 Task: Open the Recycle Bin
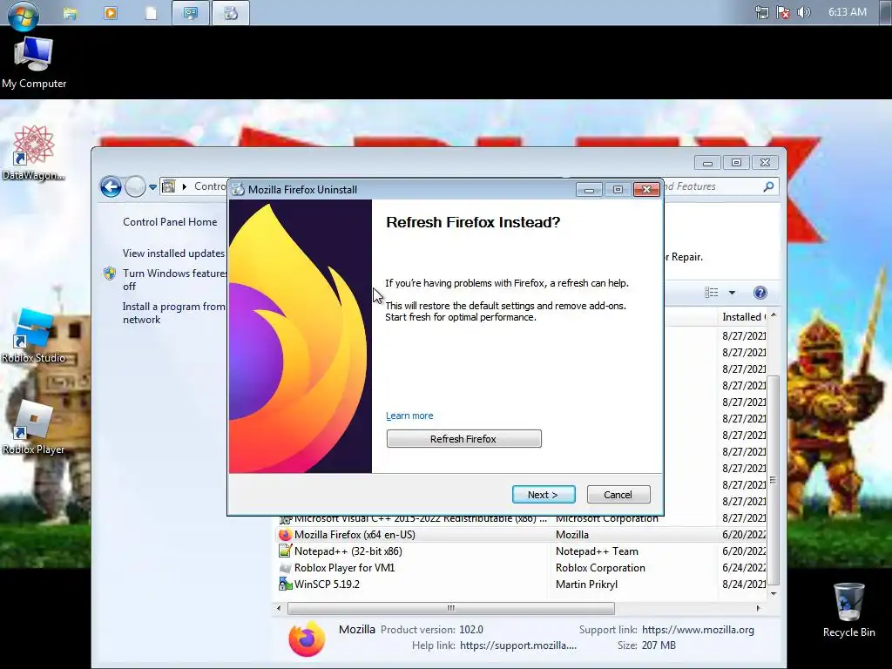click(x=848, y=610)
